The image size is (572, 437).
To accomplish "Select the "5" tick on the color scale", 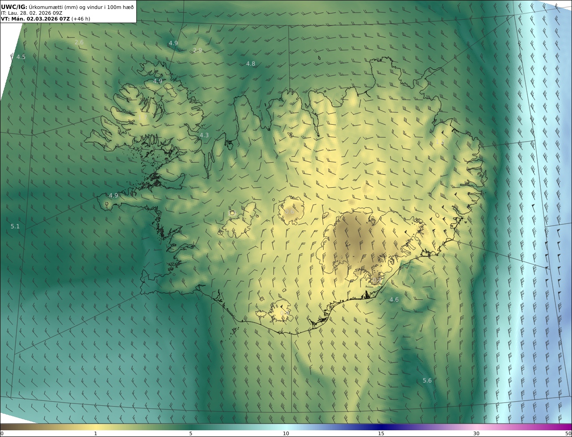I will coord(191,433).
